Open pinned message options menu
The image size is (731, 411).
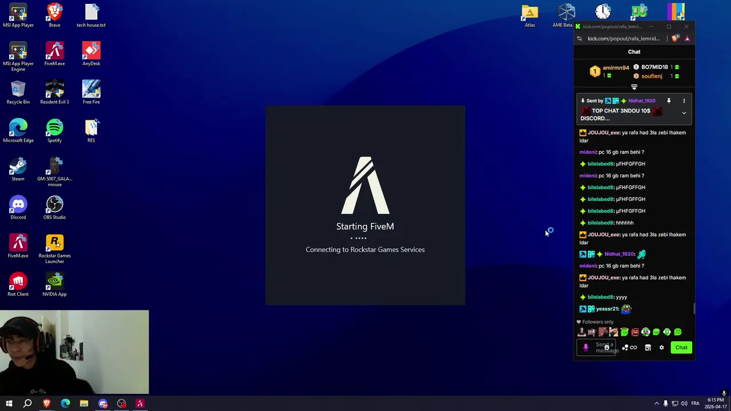pyautogui.click(x=684, y=101)
